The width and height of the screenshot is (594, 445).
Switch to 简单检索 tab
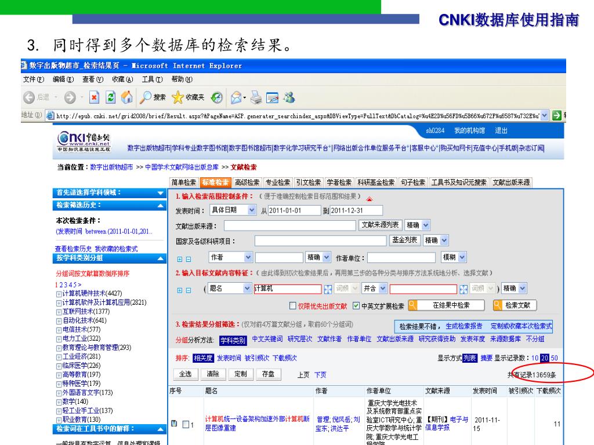pyautogui.click(x=184, y=183)
